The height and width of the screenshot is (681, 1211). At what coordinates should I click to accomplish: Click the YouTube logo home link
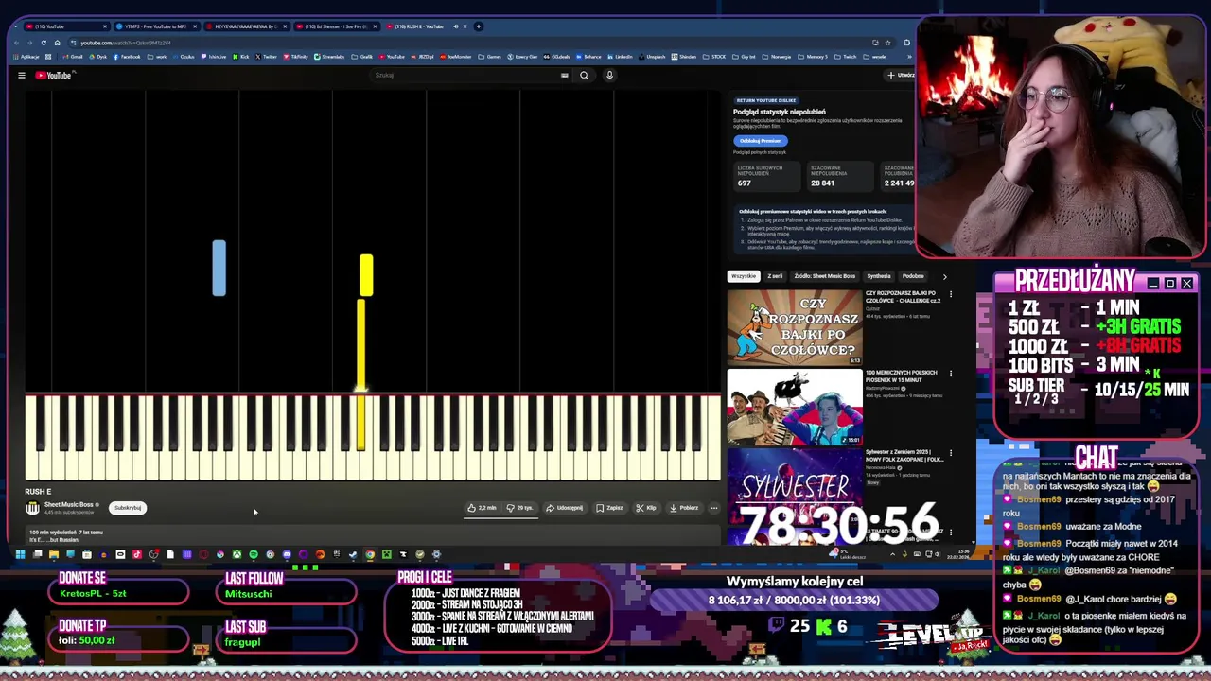[53, 75]
